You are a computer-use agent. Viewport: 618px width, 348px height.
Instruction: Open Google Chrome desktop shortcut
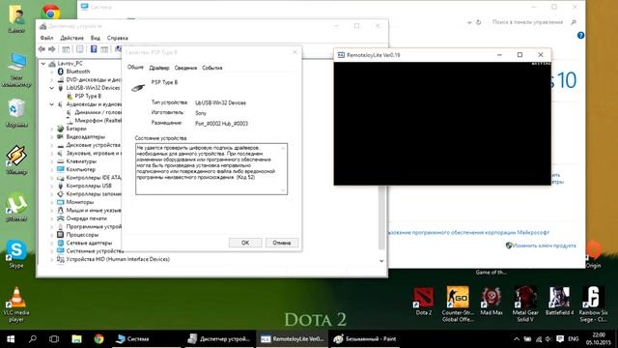pyautogui.click(x=51, y=12)
